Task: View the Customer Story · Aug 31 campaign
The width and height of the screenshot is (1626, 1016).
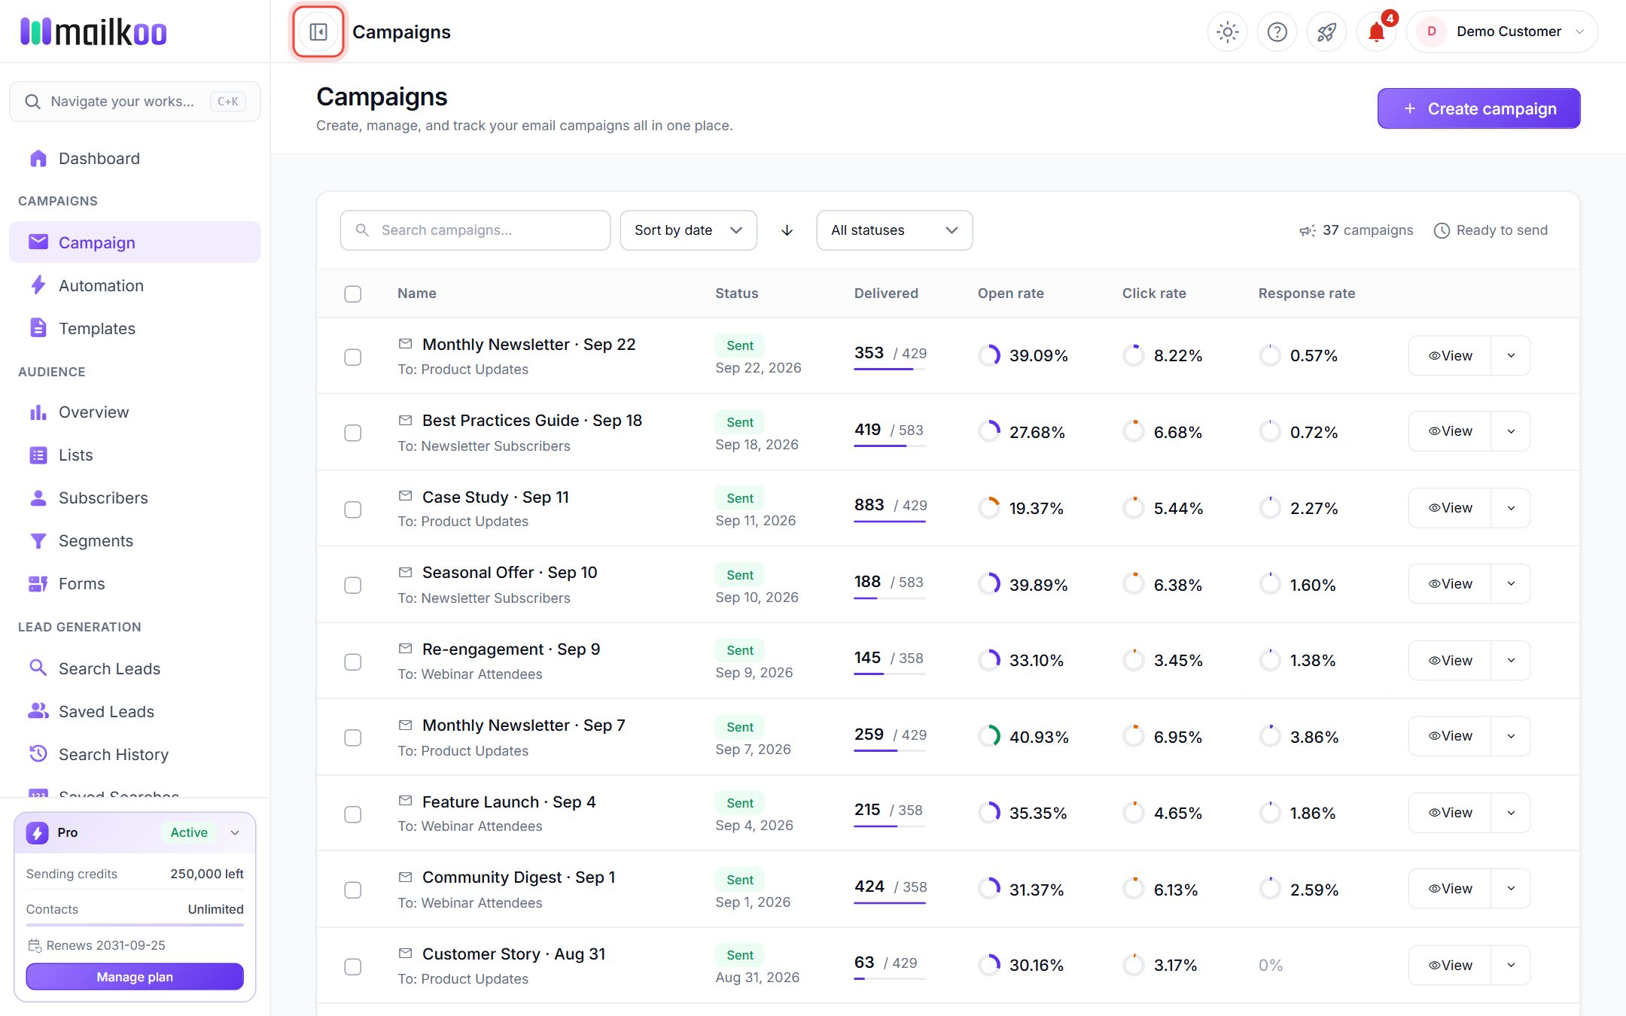Action: pyautogui.click(x=1450, y=966)
